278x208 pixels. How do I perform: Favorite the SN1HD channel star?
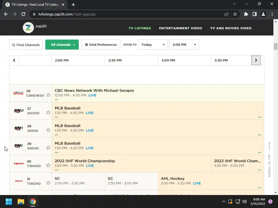tap(48, 130)
